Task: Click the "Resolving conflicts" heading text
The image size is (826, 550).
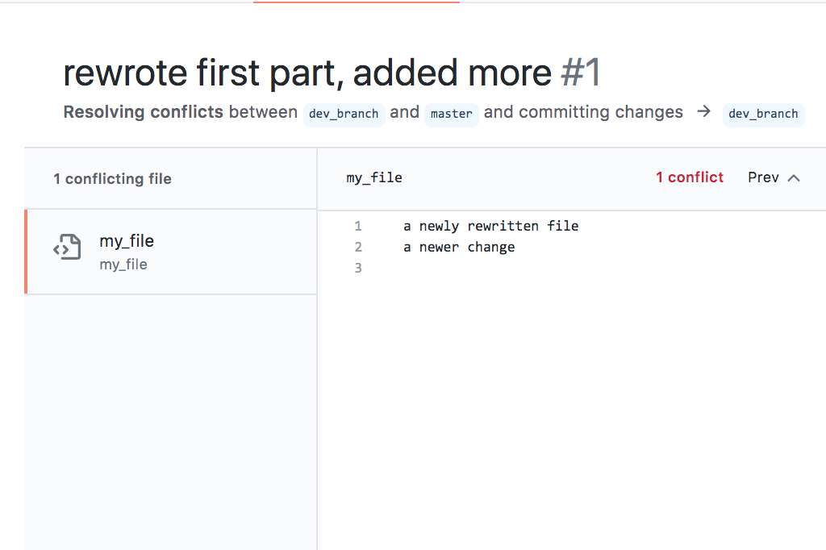Action: [143, 112]
